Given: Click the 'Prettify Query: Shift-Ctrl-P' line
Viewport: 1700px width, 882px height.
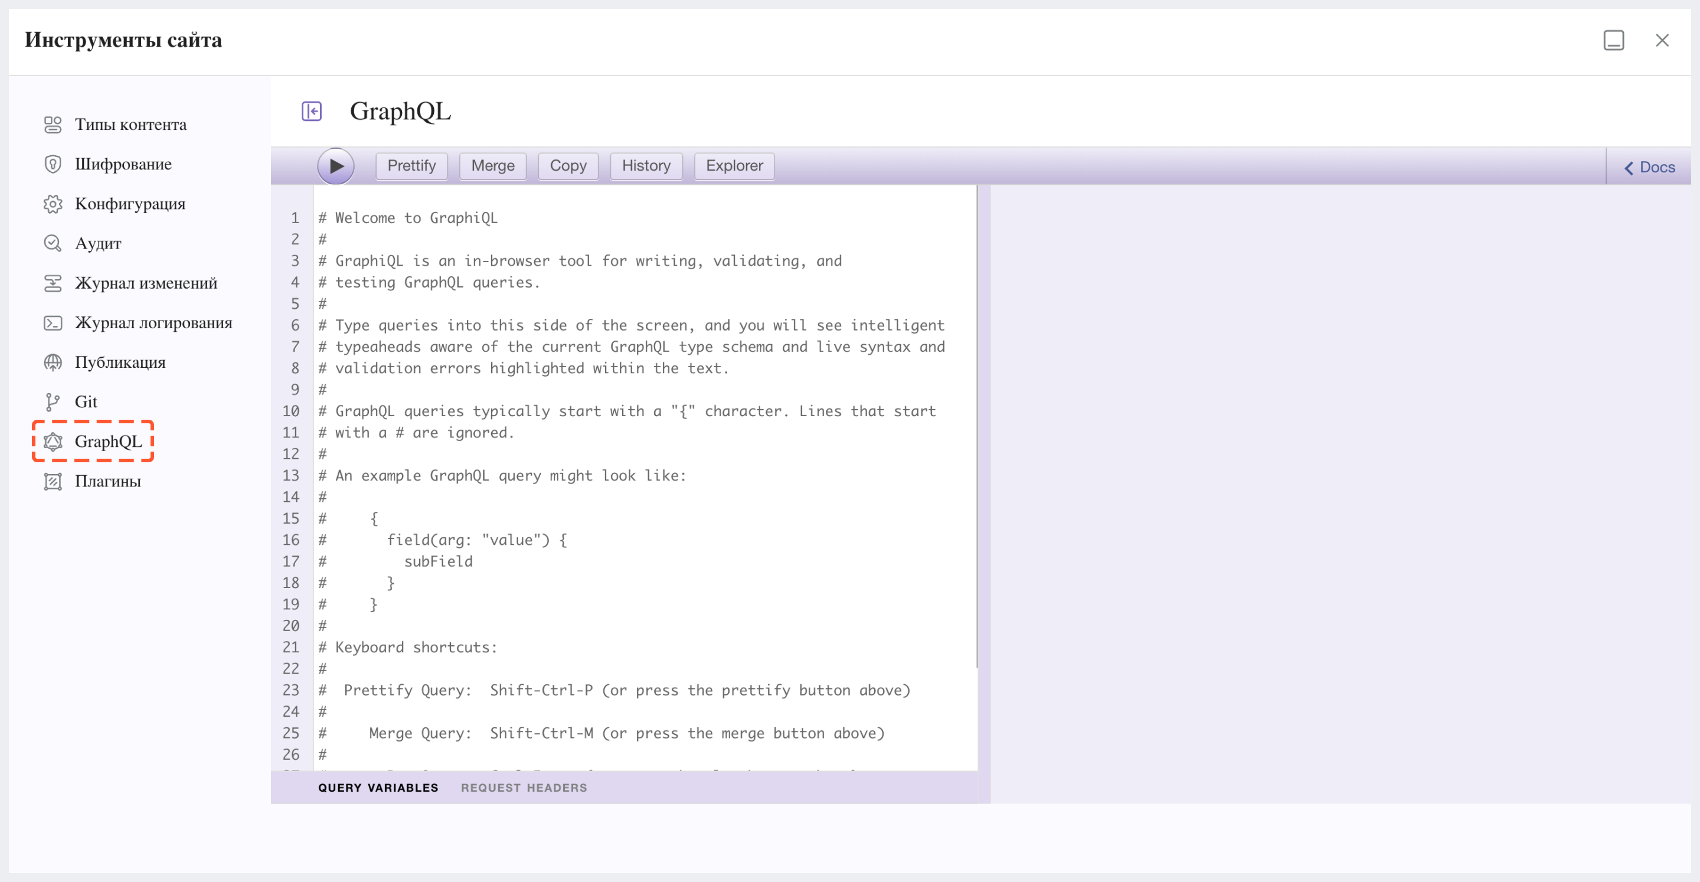Looking at the screenshot, I should point(627,691).
